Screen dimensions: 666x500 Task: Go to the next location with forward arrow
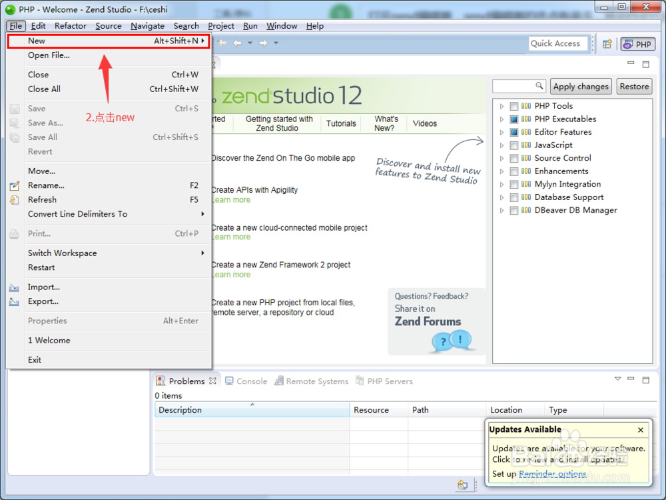[263, 43]
